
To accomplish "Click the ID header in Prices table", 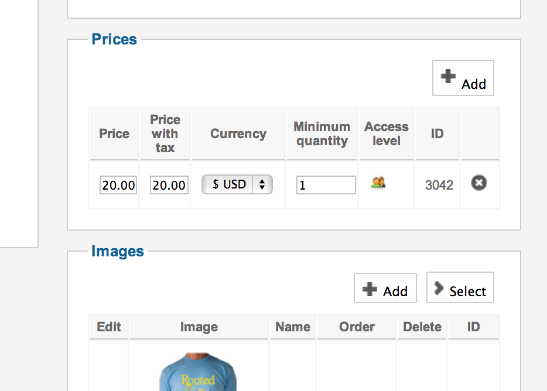I will (x=437, y=134).
